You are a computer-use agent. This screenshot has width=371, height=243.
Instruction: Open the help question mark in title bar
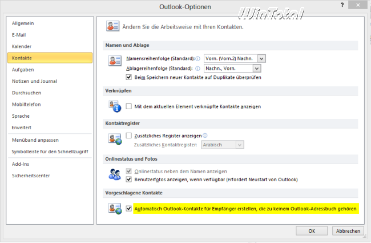(342, 5)
